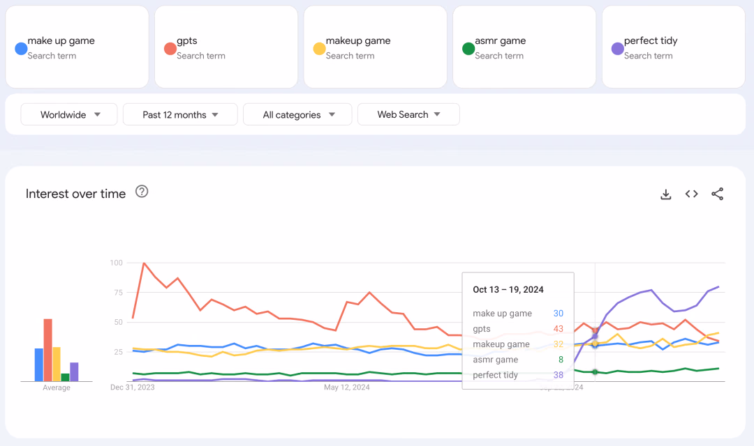Download the Interest over time chart data
This screenshot has height=446, width=754.
(x=665, y=194)
